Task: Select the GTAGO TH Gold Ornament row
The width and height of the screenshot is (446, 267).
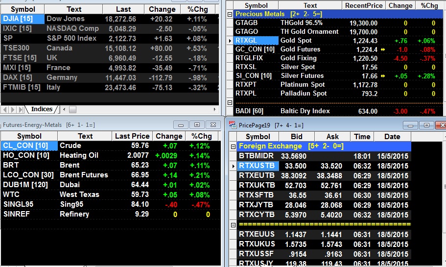Action: 338,31
